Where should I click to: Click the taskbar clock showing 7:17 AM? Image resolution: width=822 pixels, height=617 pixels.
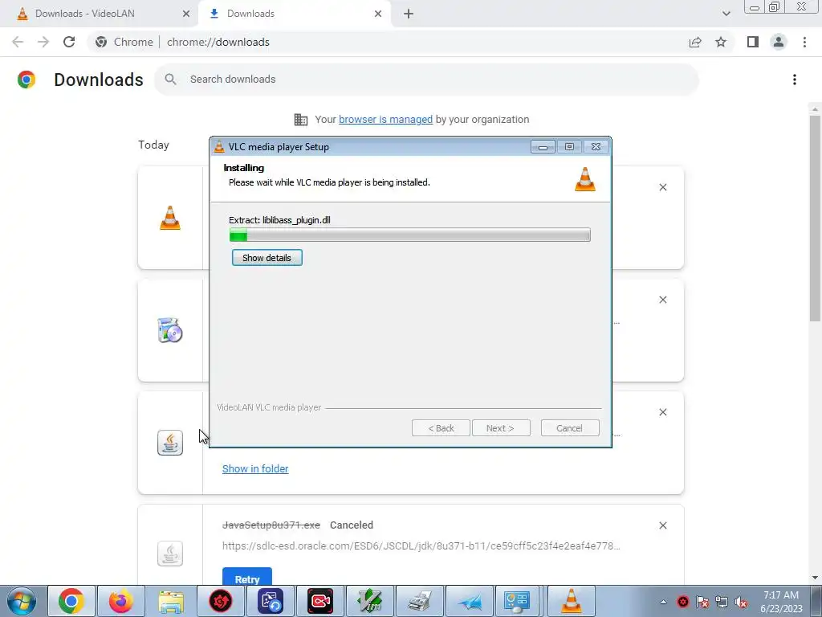coord(781,601)
